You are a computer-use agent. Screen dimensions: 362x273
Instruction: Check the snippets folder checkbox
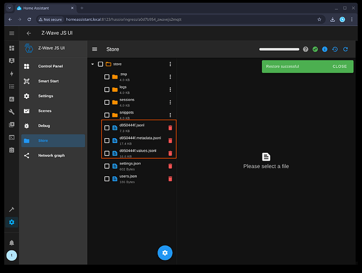coord(107,115)
